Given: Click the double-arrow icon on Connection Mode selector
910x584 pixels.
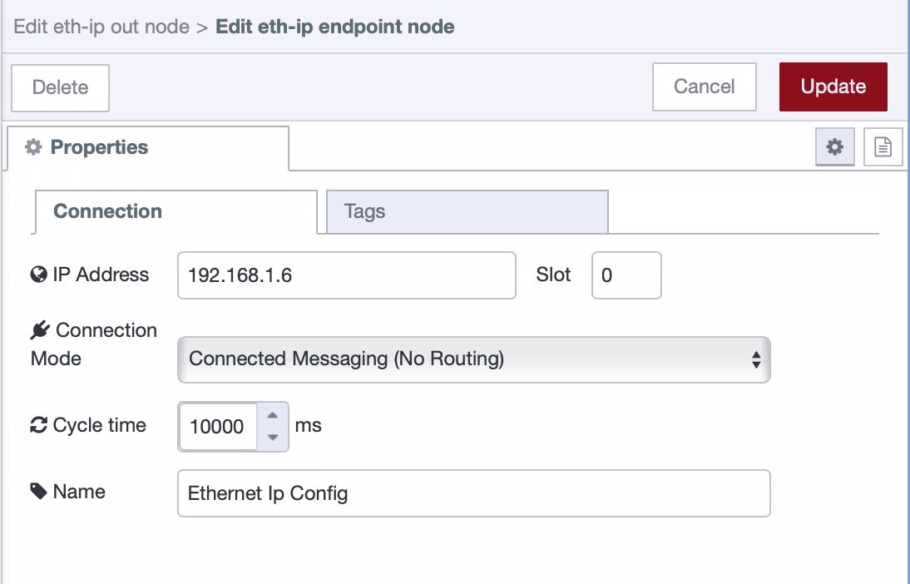Looking at the screenshot, I should click(756, 359).
